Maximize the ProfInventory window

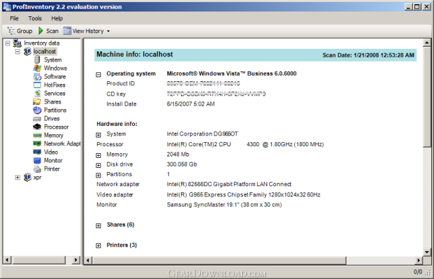click(417, 7)
